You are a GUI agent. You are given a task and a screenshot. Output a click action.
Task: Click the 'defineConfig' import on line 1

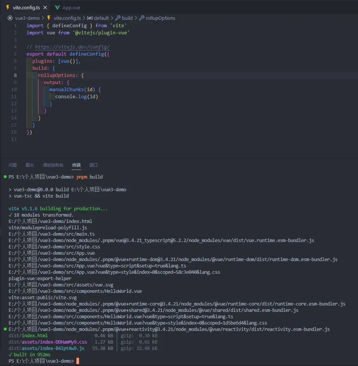69,25
